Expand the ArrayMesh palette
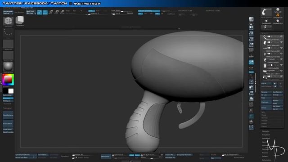Image resolution: width=288 pixels, height=162 pixels. 266,135
